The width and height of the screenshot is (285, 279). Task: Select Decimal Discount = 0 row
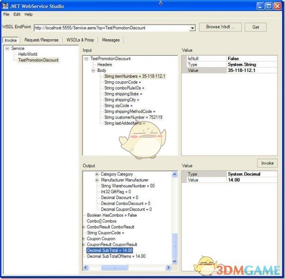(119, 198)
